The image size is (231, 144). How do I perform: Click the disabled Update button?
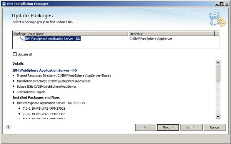191,127
